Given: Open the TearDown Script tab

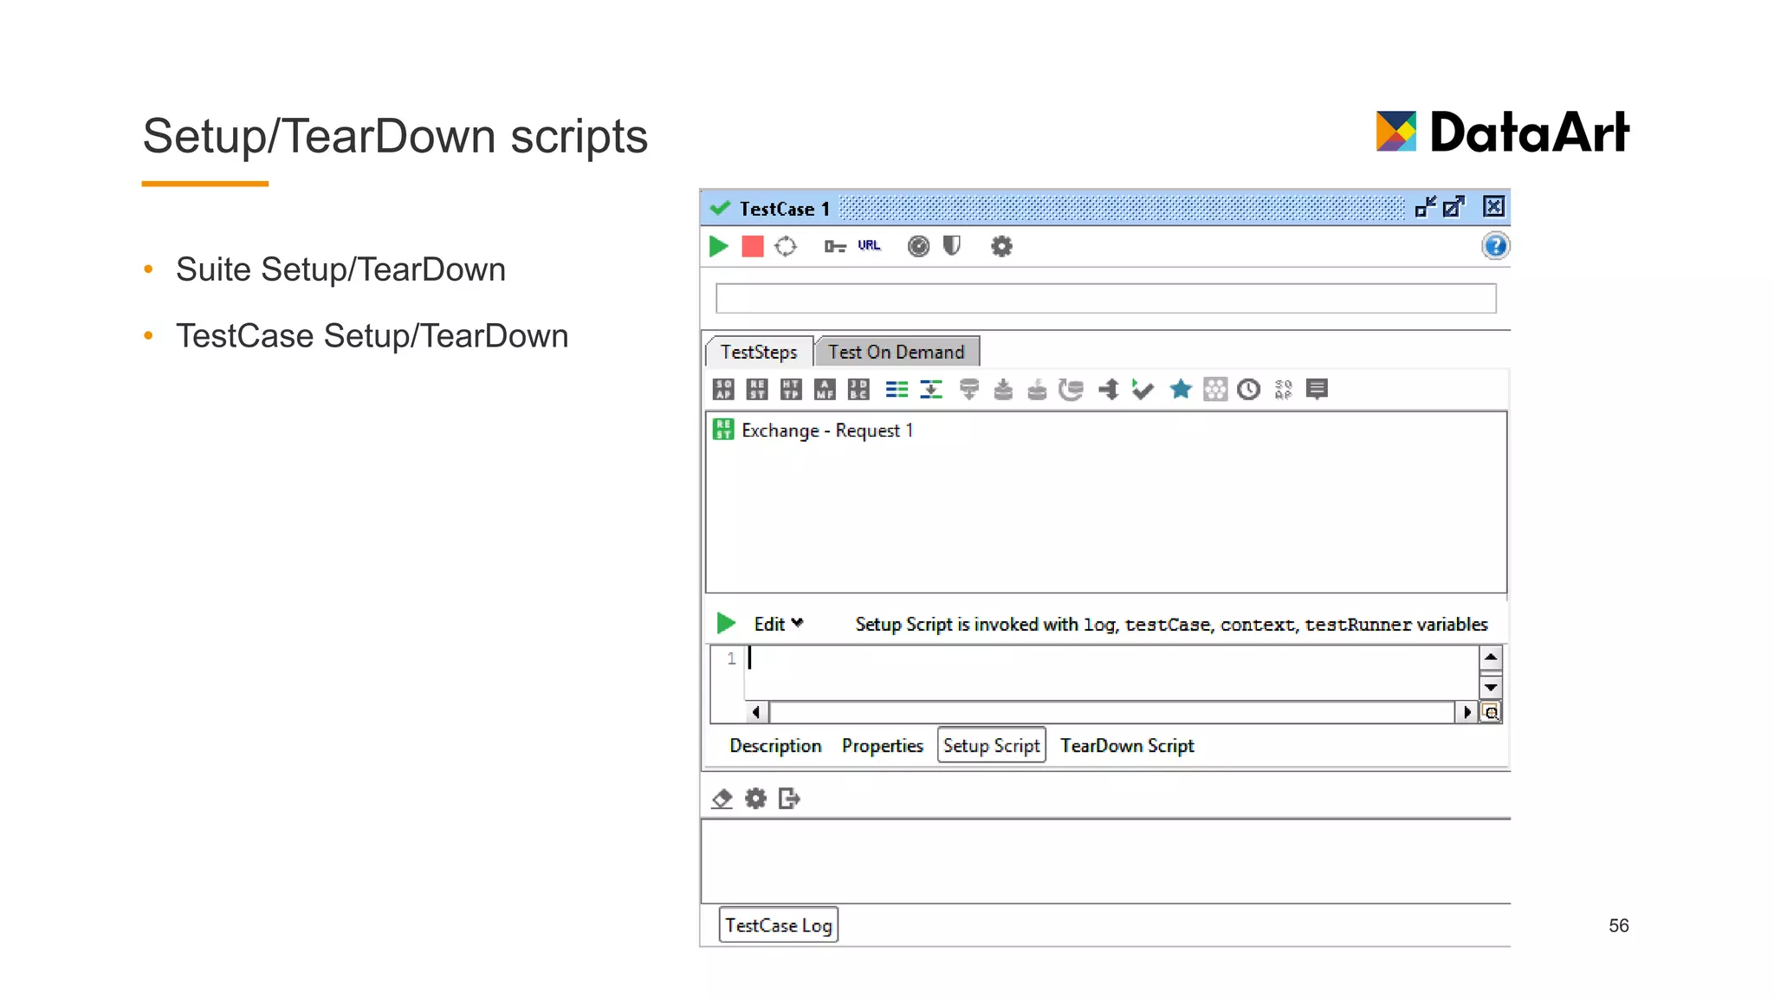Looking at the screenshot, I should tap(1127, 746).
